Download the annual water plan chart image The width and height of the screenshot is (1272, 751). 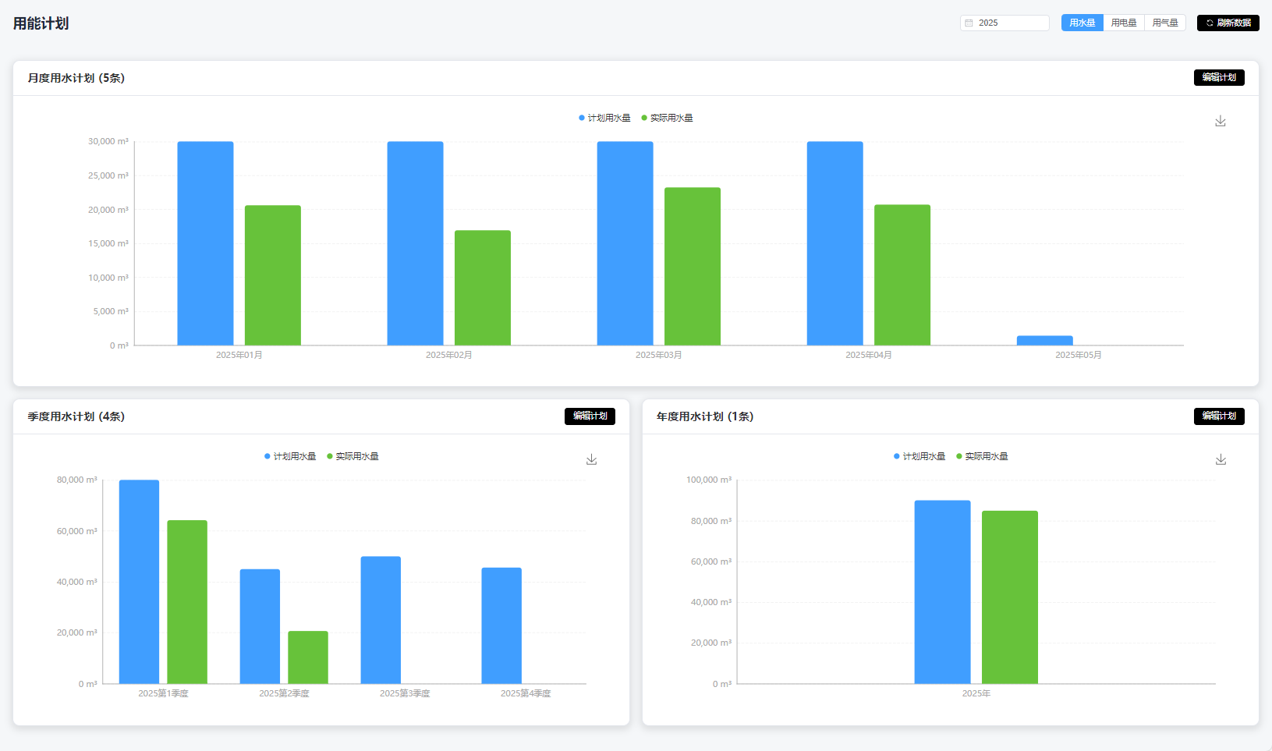point(1221,459)
